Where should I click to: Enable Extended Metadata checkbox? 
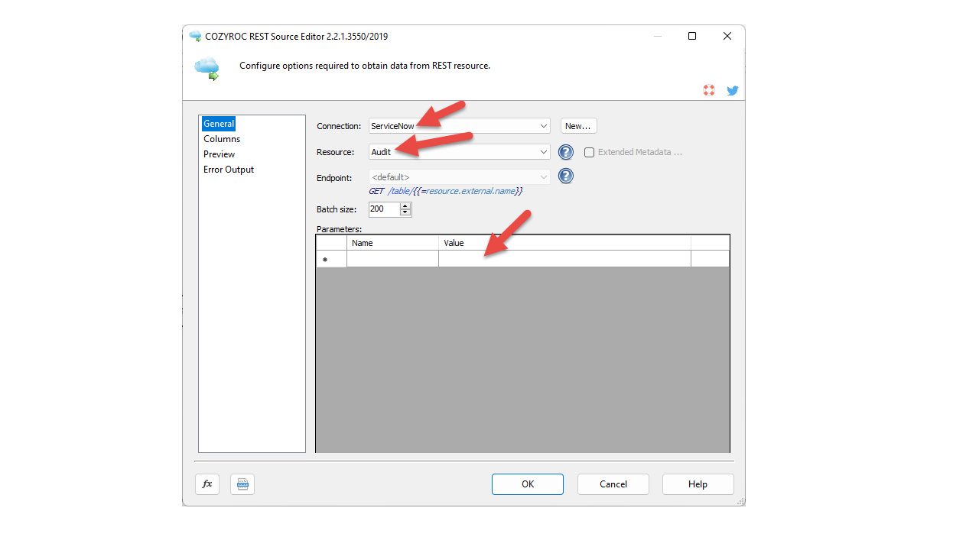tap(589, 152)
